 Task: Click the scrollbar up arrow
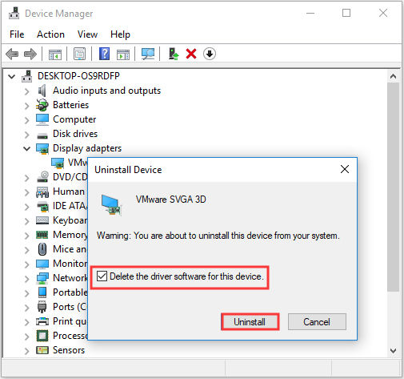393,76
